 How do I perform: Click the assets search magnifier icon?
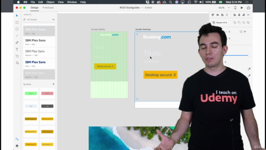(25, 20)
